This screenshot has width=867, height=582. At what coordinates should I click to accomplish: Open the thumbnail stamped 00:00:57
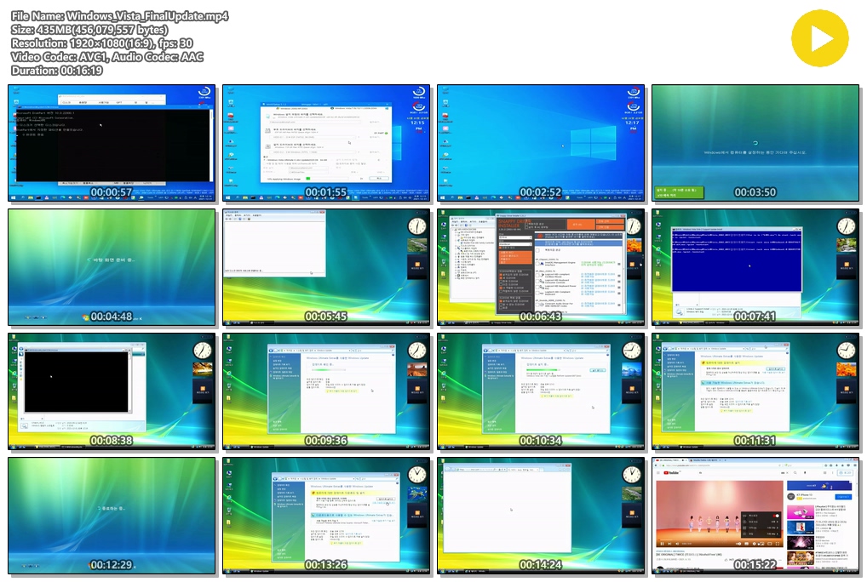point(112,143)
